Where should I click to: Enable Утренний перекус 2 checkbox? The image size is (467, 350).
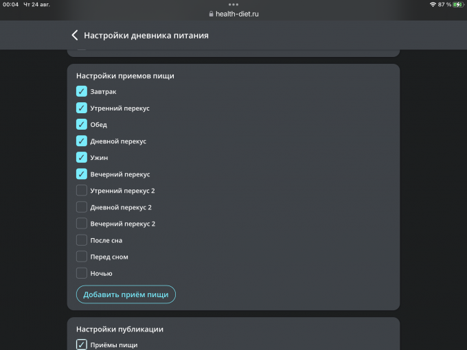click(82, 190)
